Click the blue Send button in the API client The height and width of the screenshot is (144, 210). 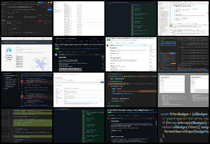click(x=49, y=10)
